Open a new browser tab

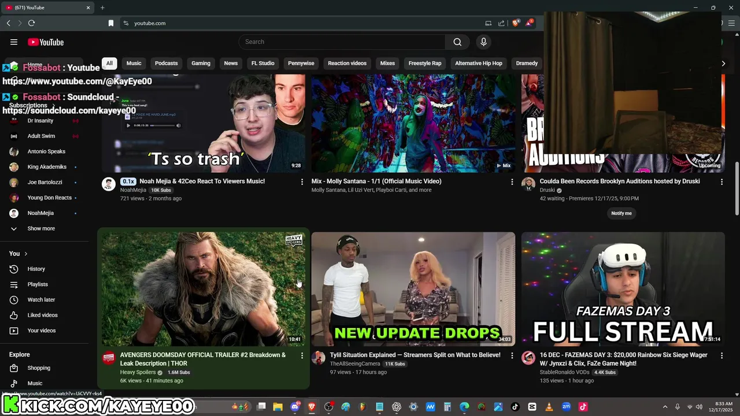coord(102,8)
